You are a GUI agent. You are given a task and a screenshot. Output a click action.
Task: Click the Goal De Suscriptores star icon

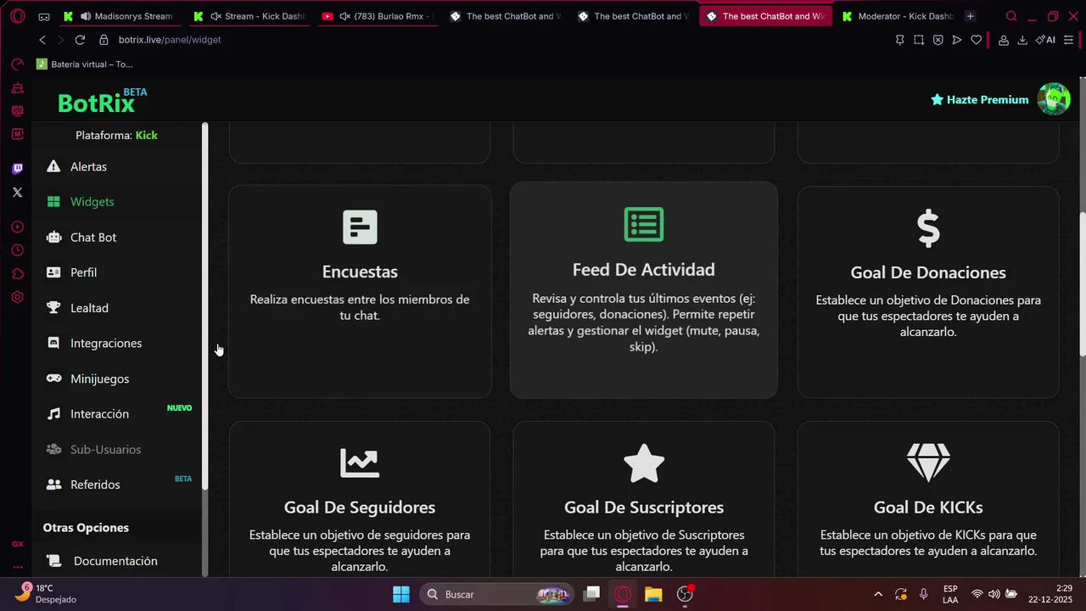tap(644, 462)
